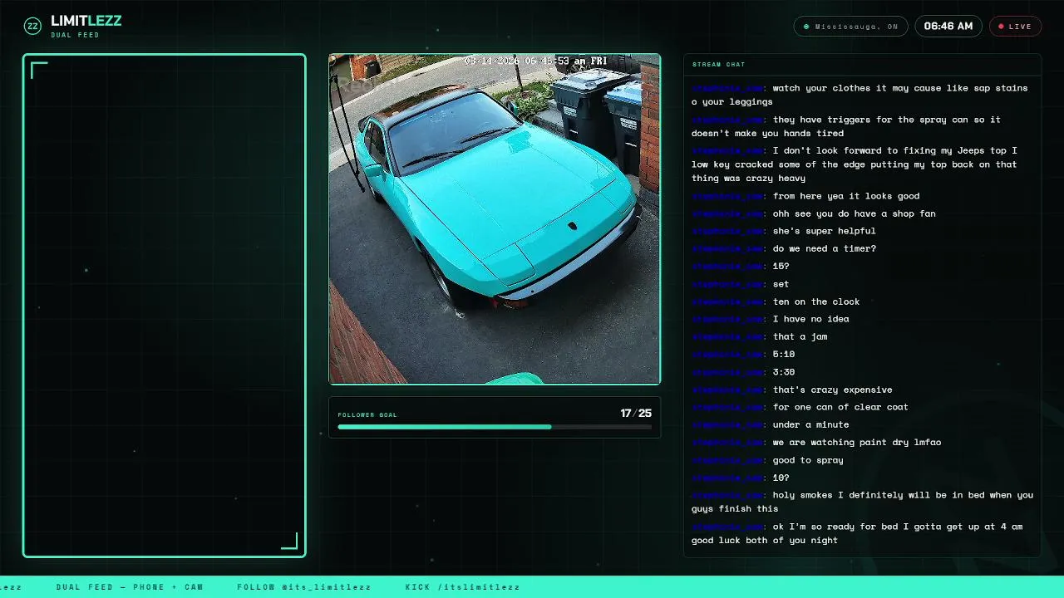This screenshot has width=1064, height=598.
Task: Click the ZZ circular logo icon
Action: pos(32,26)
